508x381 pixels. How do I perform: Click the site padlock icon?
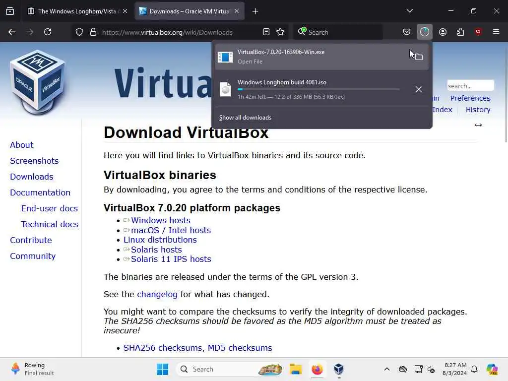[93, 32]
